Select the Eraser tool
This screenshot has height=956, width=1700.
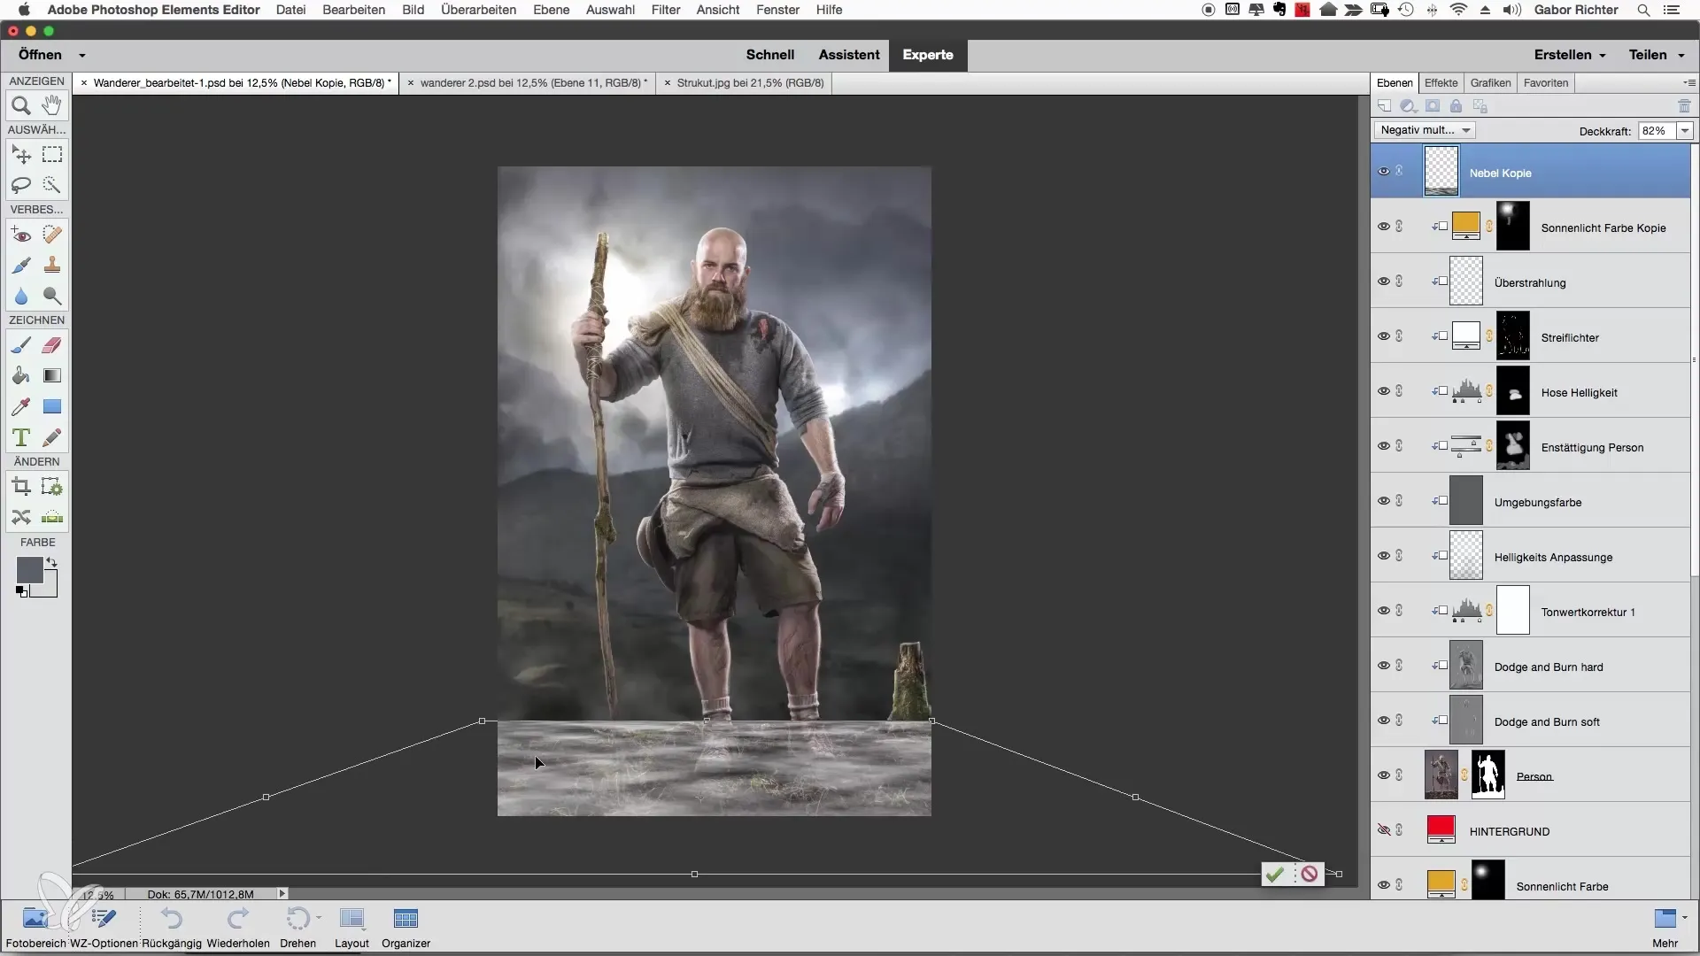click(x=52, y=345)
